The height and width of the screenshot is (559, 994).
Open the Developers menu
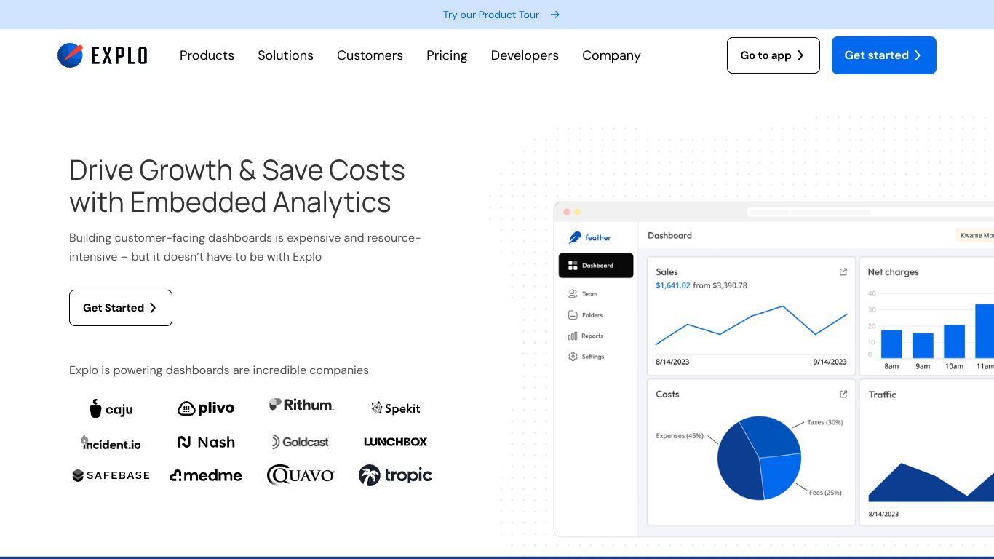525,55
